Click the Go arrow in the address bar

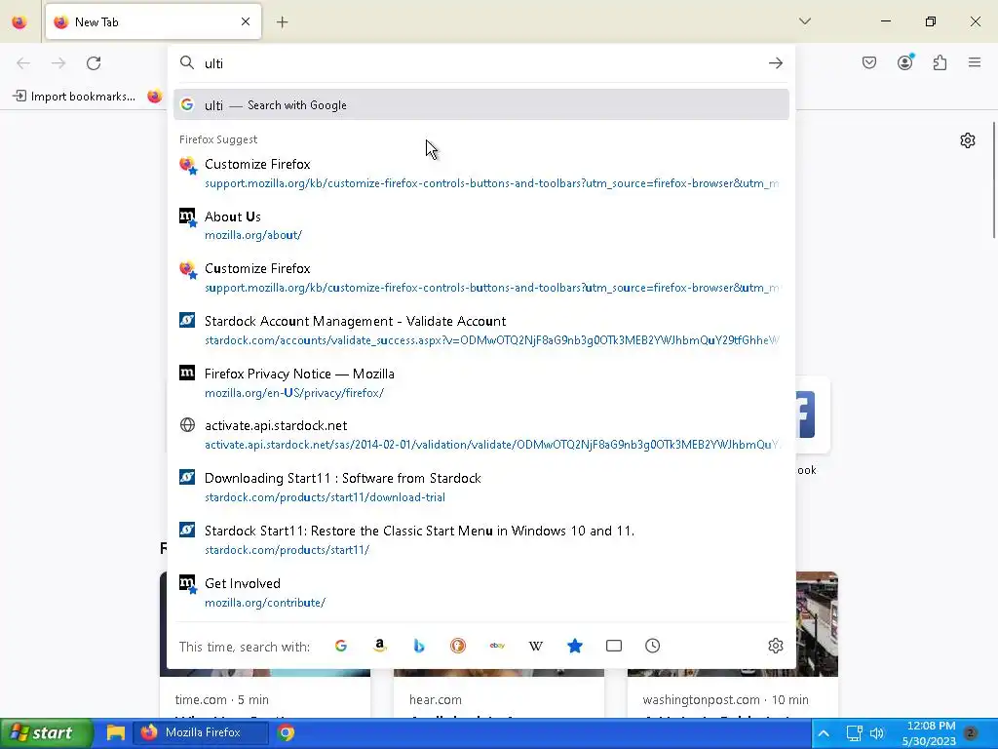775,63
